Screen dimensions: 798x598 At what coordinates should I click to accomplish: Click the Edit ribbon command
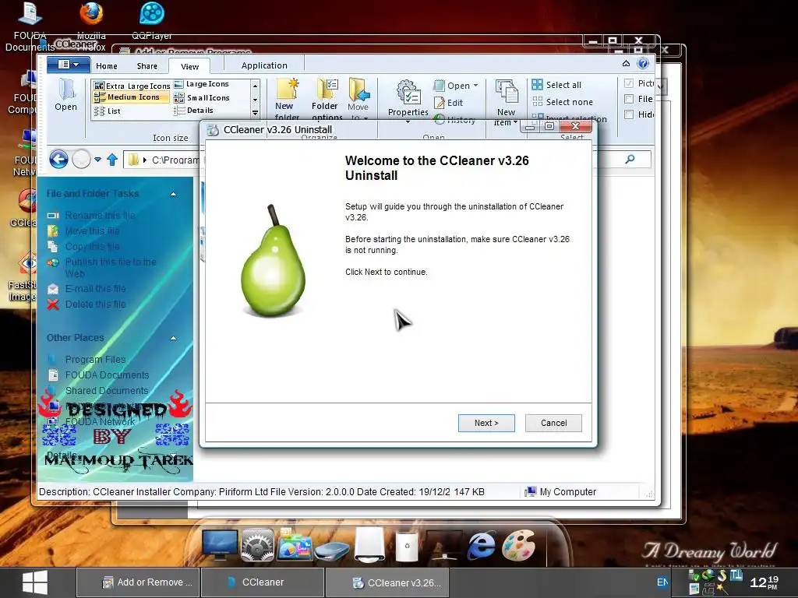click(x=448, y=103)
